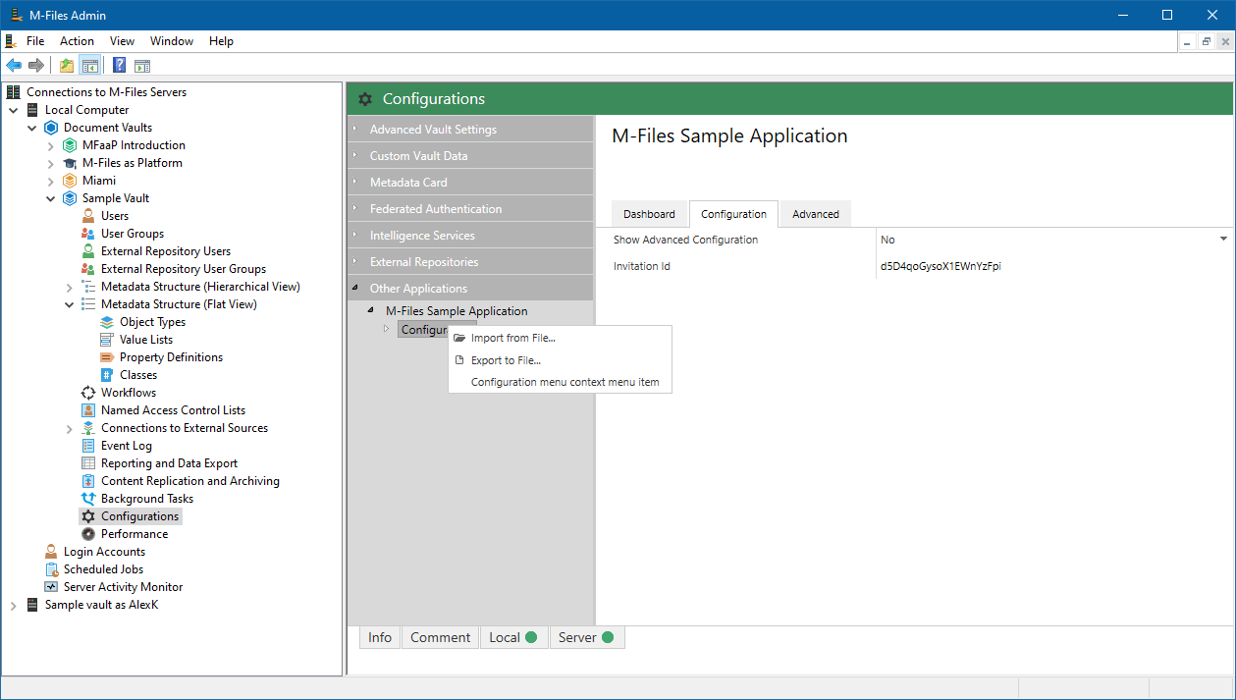Open the Show Advanced Configuration dropdown
1236x700 pixels.
[1223, 240]
